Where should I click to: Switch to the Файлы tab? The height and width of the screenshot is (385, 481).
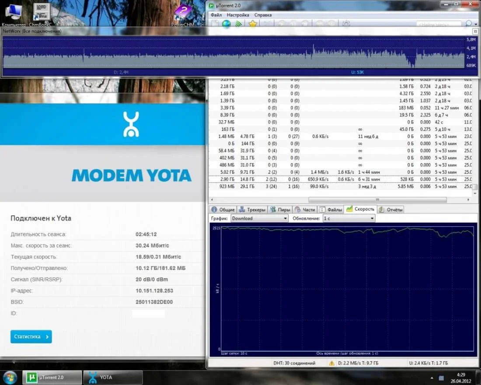[331, 210]
